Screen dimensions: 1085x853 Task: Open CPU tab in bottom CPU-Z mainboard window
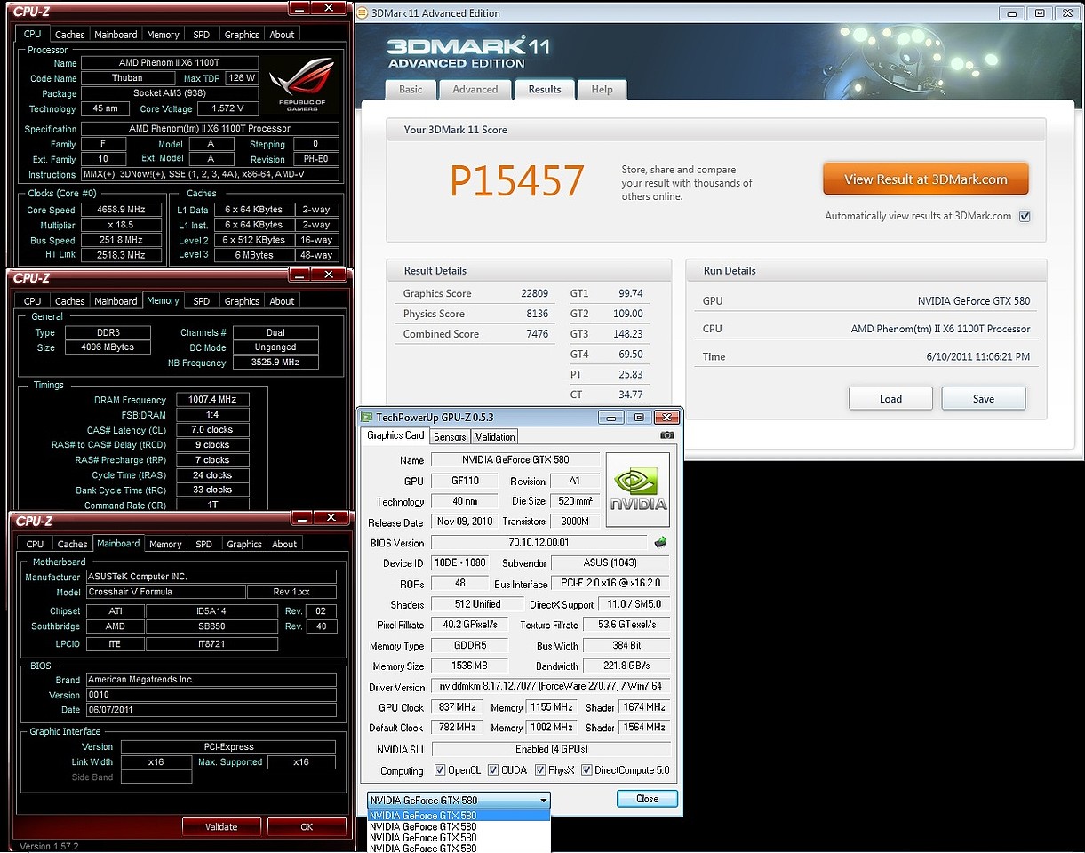pos(35,544)
